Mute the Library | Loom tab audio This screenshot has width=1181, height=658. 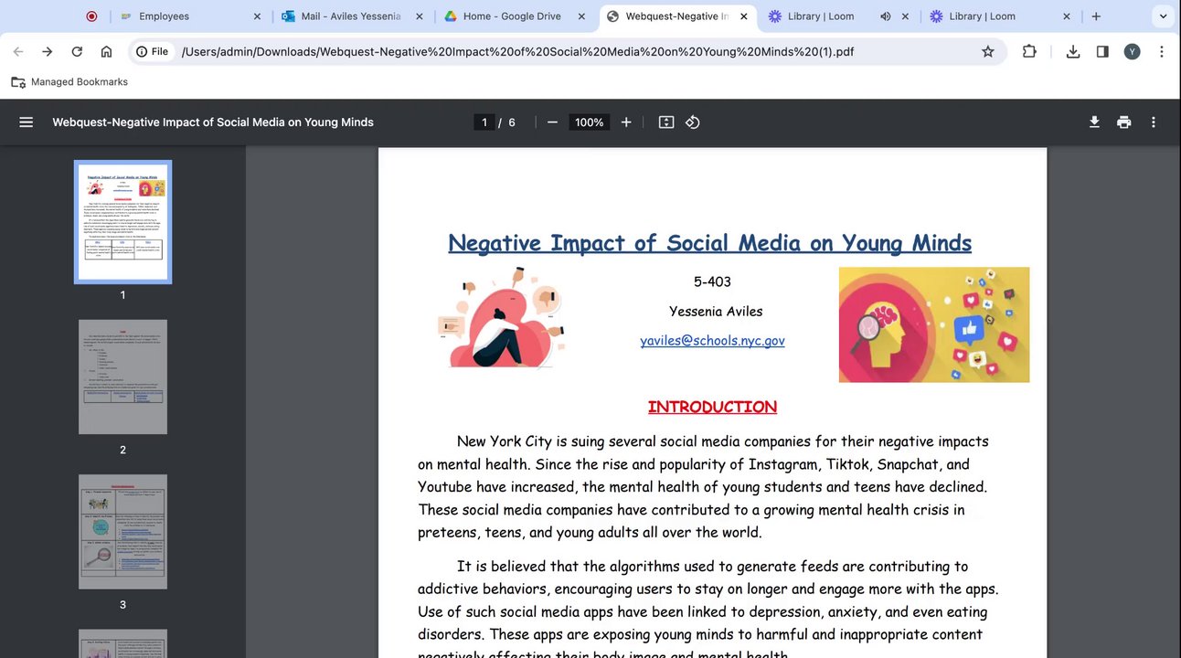click(x=885, y=16)
